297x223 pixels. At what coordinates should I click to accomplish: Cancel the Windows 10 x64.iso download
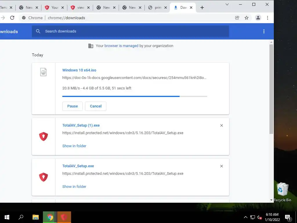pos(96,106)
